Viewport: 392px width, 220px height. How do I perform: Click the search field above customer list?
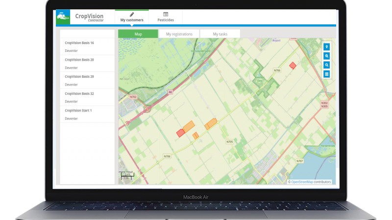(x=87, y=34)
